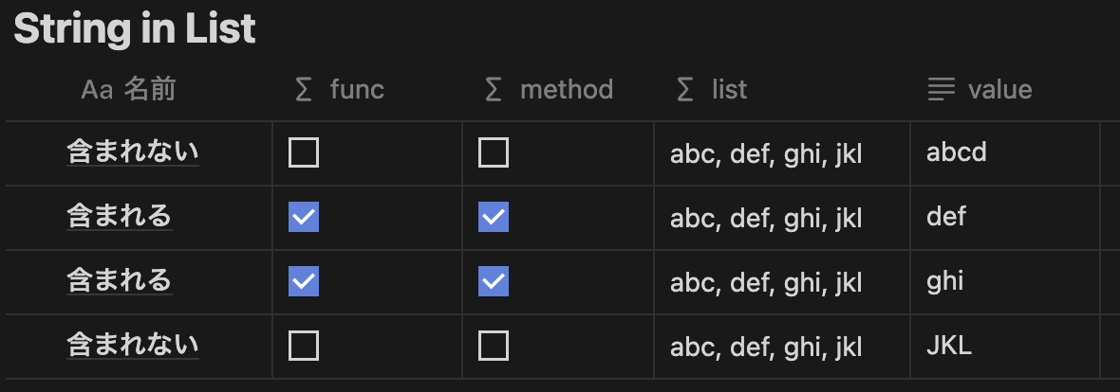
Task: Uncheck the method checkbox in the ghi row
Action: click(494, 281)
